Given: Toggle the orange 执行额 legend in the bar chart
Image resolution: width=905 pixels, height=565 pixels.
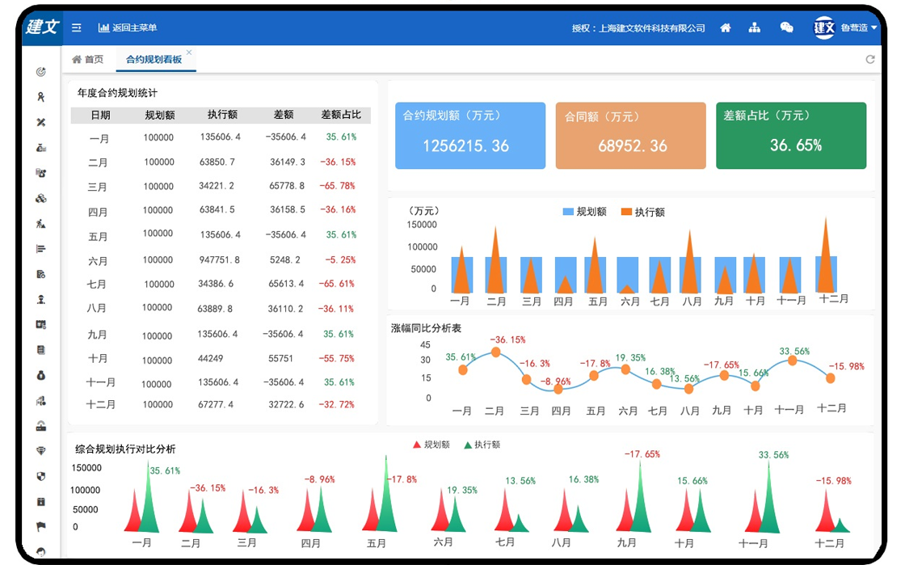Looking at the screenshot, I should click(x=642, y=212).
